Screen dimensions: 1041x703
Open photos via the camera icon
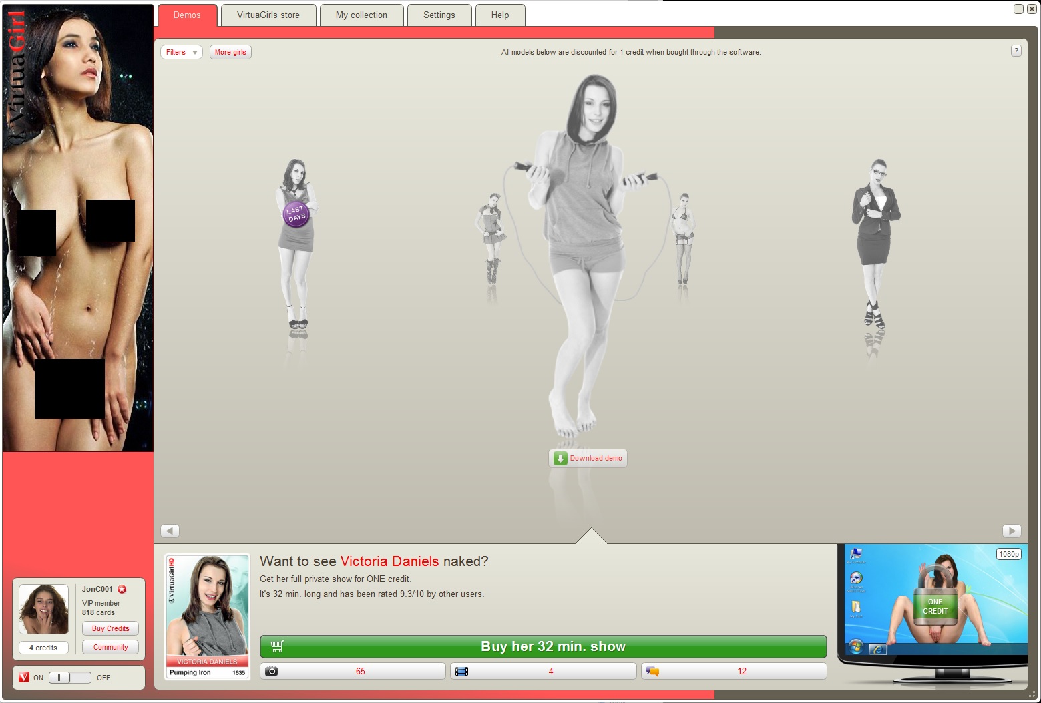271,671
